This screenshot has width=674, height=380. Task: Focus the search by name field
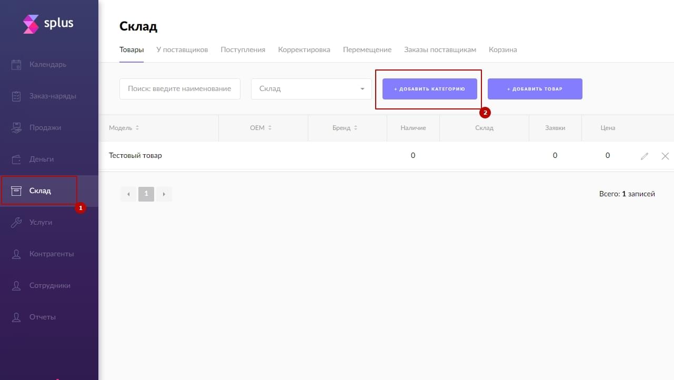point(180,89)
